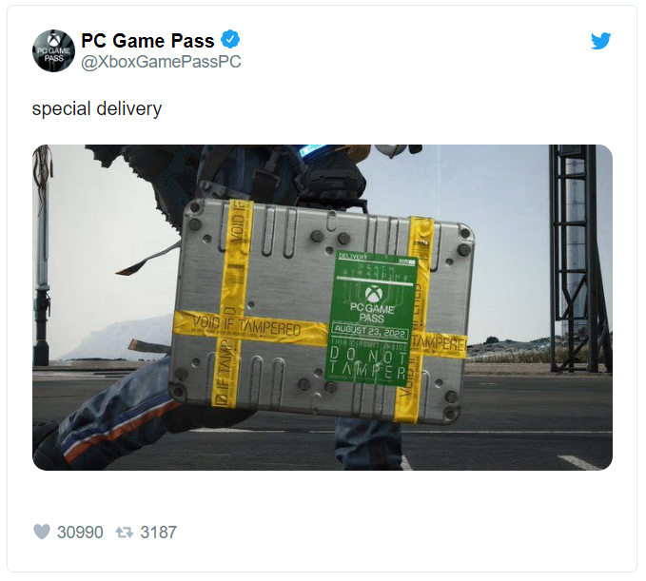Click the blue verified badge
The width and height of the screenshot is (646, 581).
(230, 40)
